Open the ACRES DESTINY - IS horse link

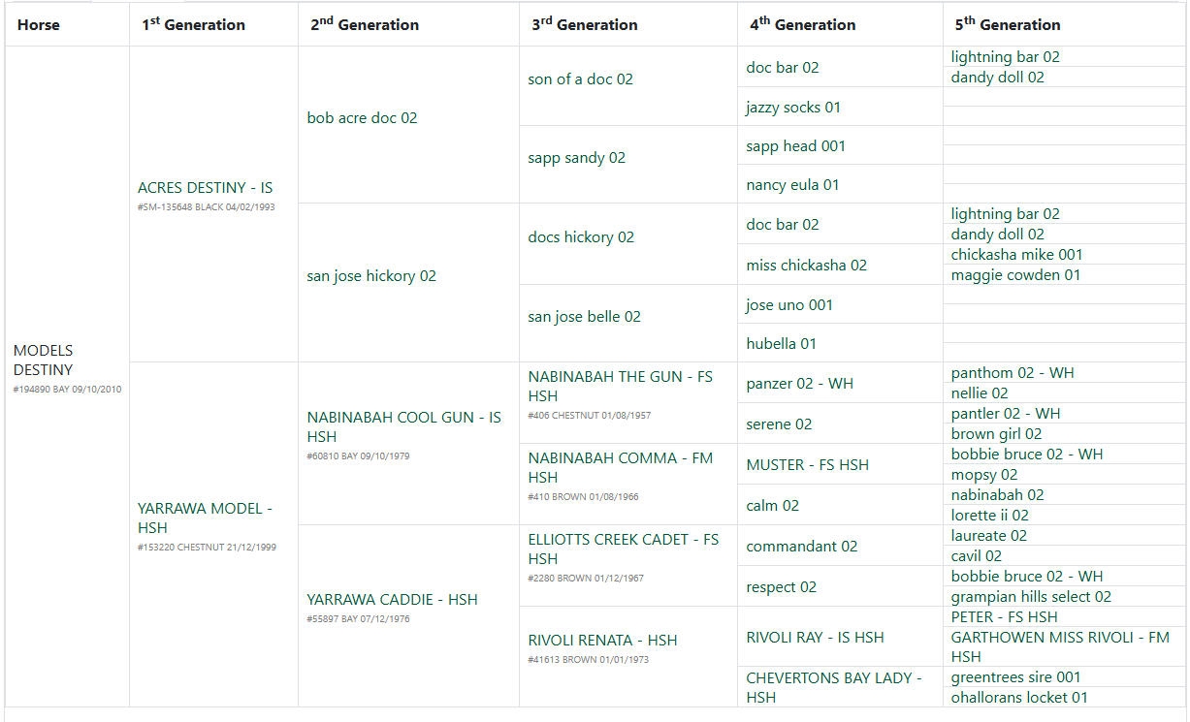[205, 187]
